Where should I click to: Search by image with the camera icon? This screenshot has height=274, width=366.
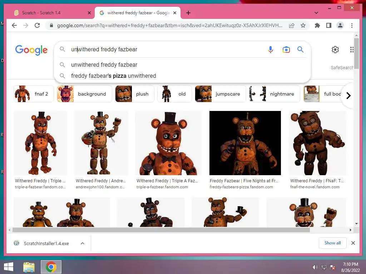pyautogui.click(x=286, y=49)
